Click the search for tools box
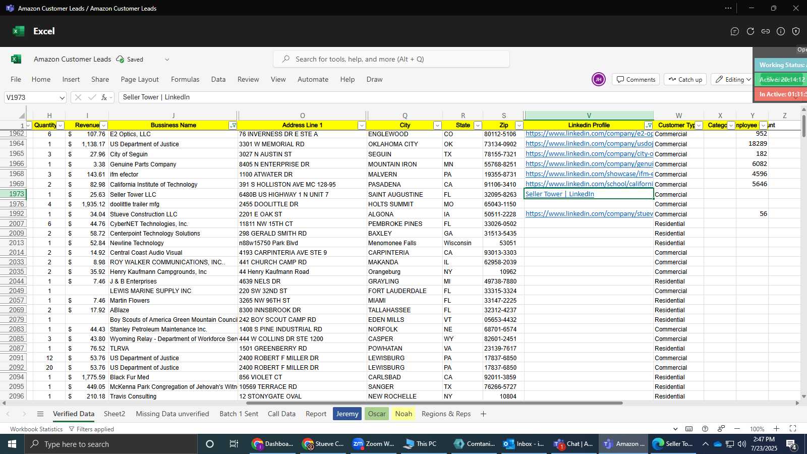The width and height of the screenshot is (807, 454). [x=391, y=59]
